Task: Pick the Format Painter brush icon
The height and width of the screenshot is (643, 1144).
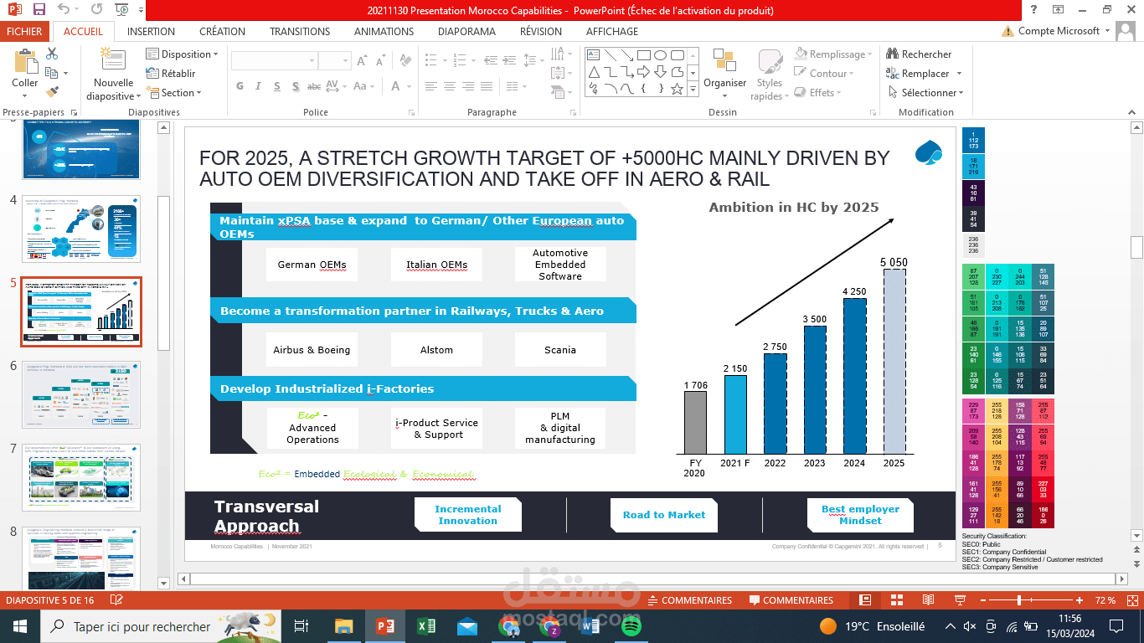Action: coord(52,92)
